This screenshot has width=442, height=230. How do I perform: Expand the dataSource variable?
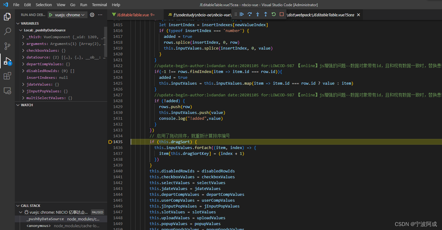[22, 57]
